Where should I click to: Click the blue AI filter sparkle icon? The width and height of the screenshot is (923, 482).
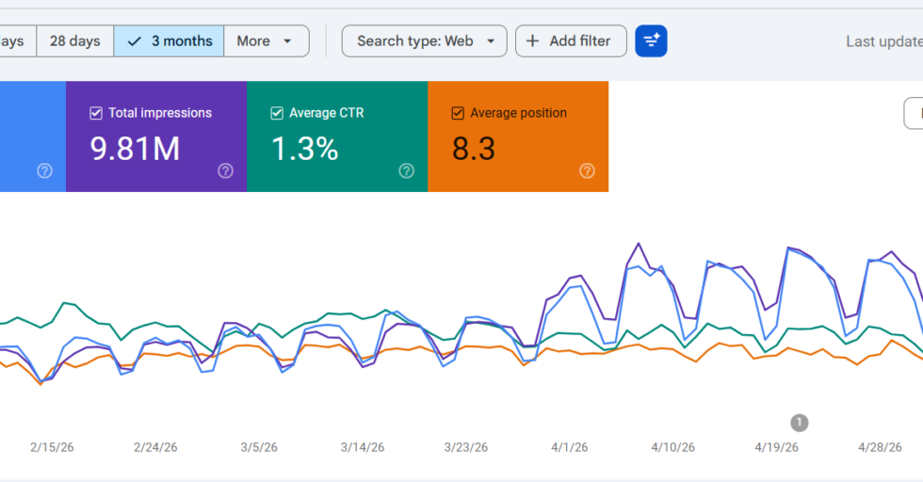[x=651, y=41]
